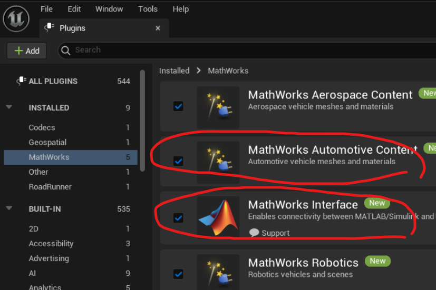436x290 pixels.
Task: Select the MathWorks category row
Action: coord(71,157)
